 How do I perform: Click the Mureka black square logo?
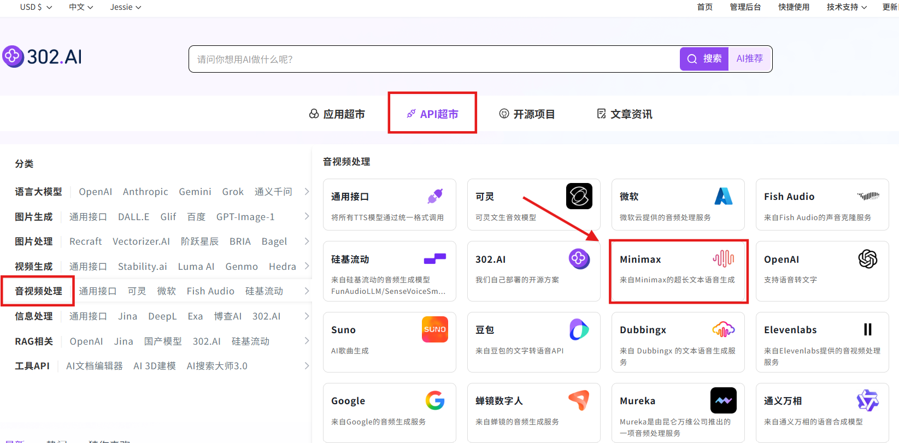(x=724, y=400)
